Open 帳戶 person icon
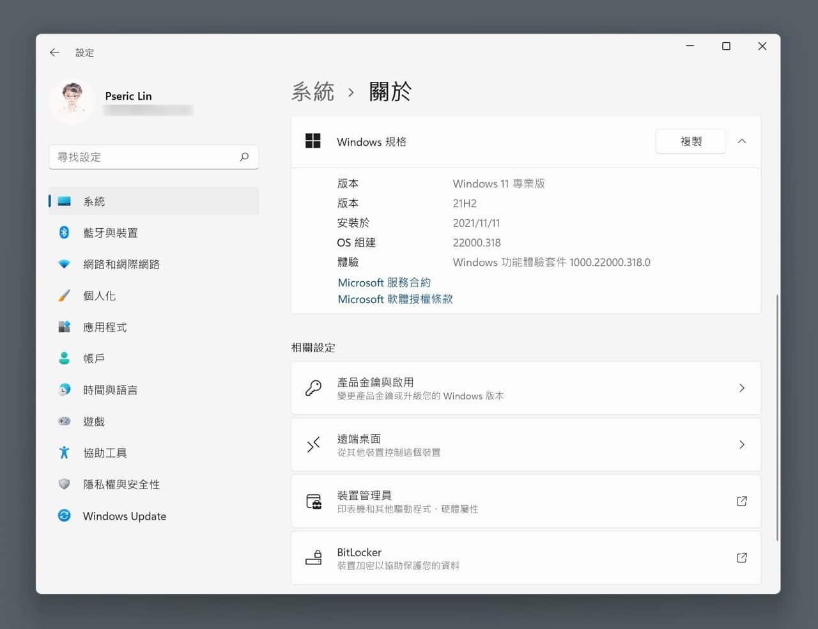 tap(64, 358)
